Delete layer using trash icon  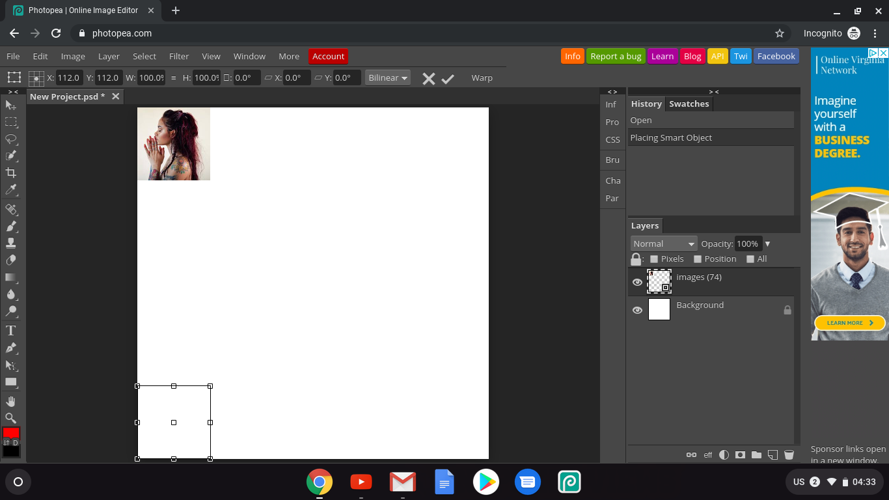[x=789, y=455]
